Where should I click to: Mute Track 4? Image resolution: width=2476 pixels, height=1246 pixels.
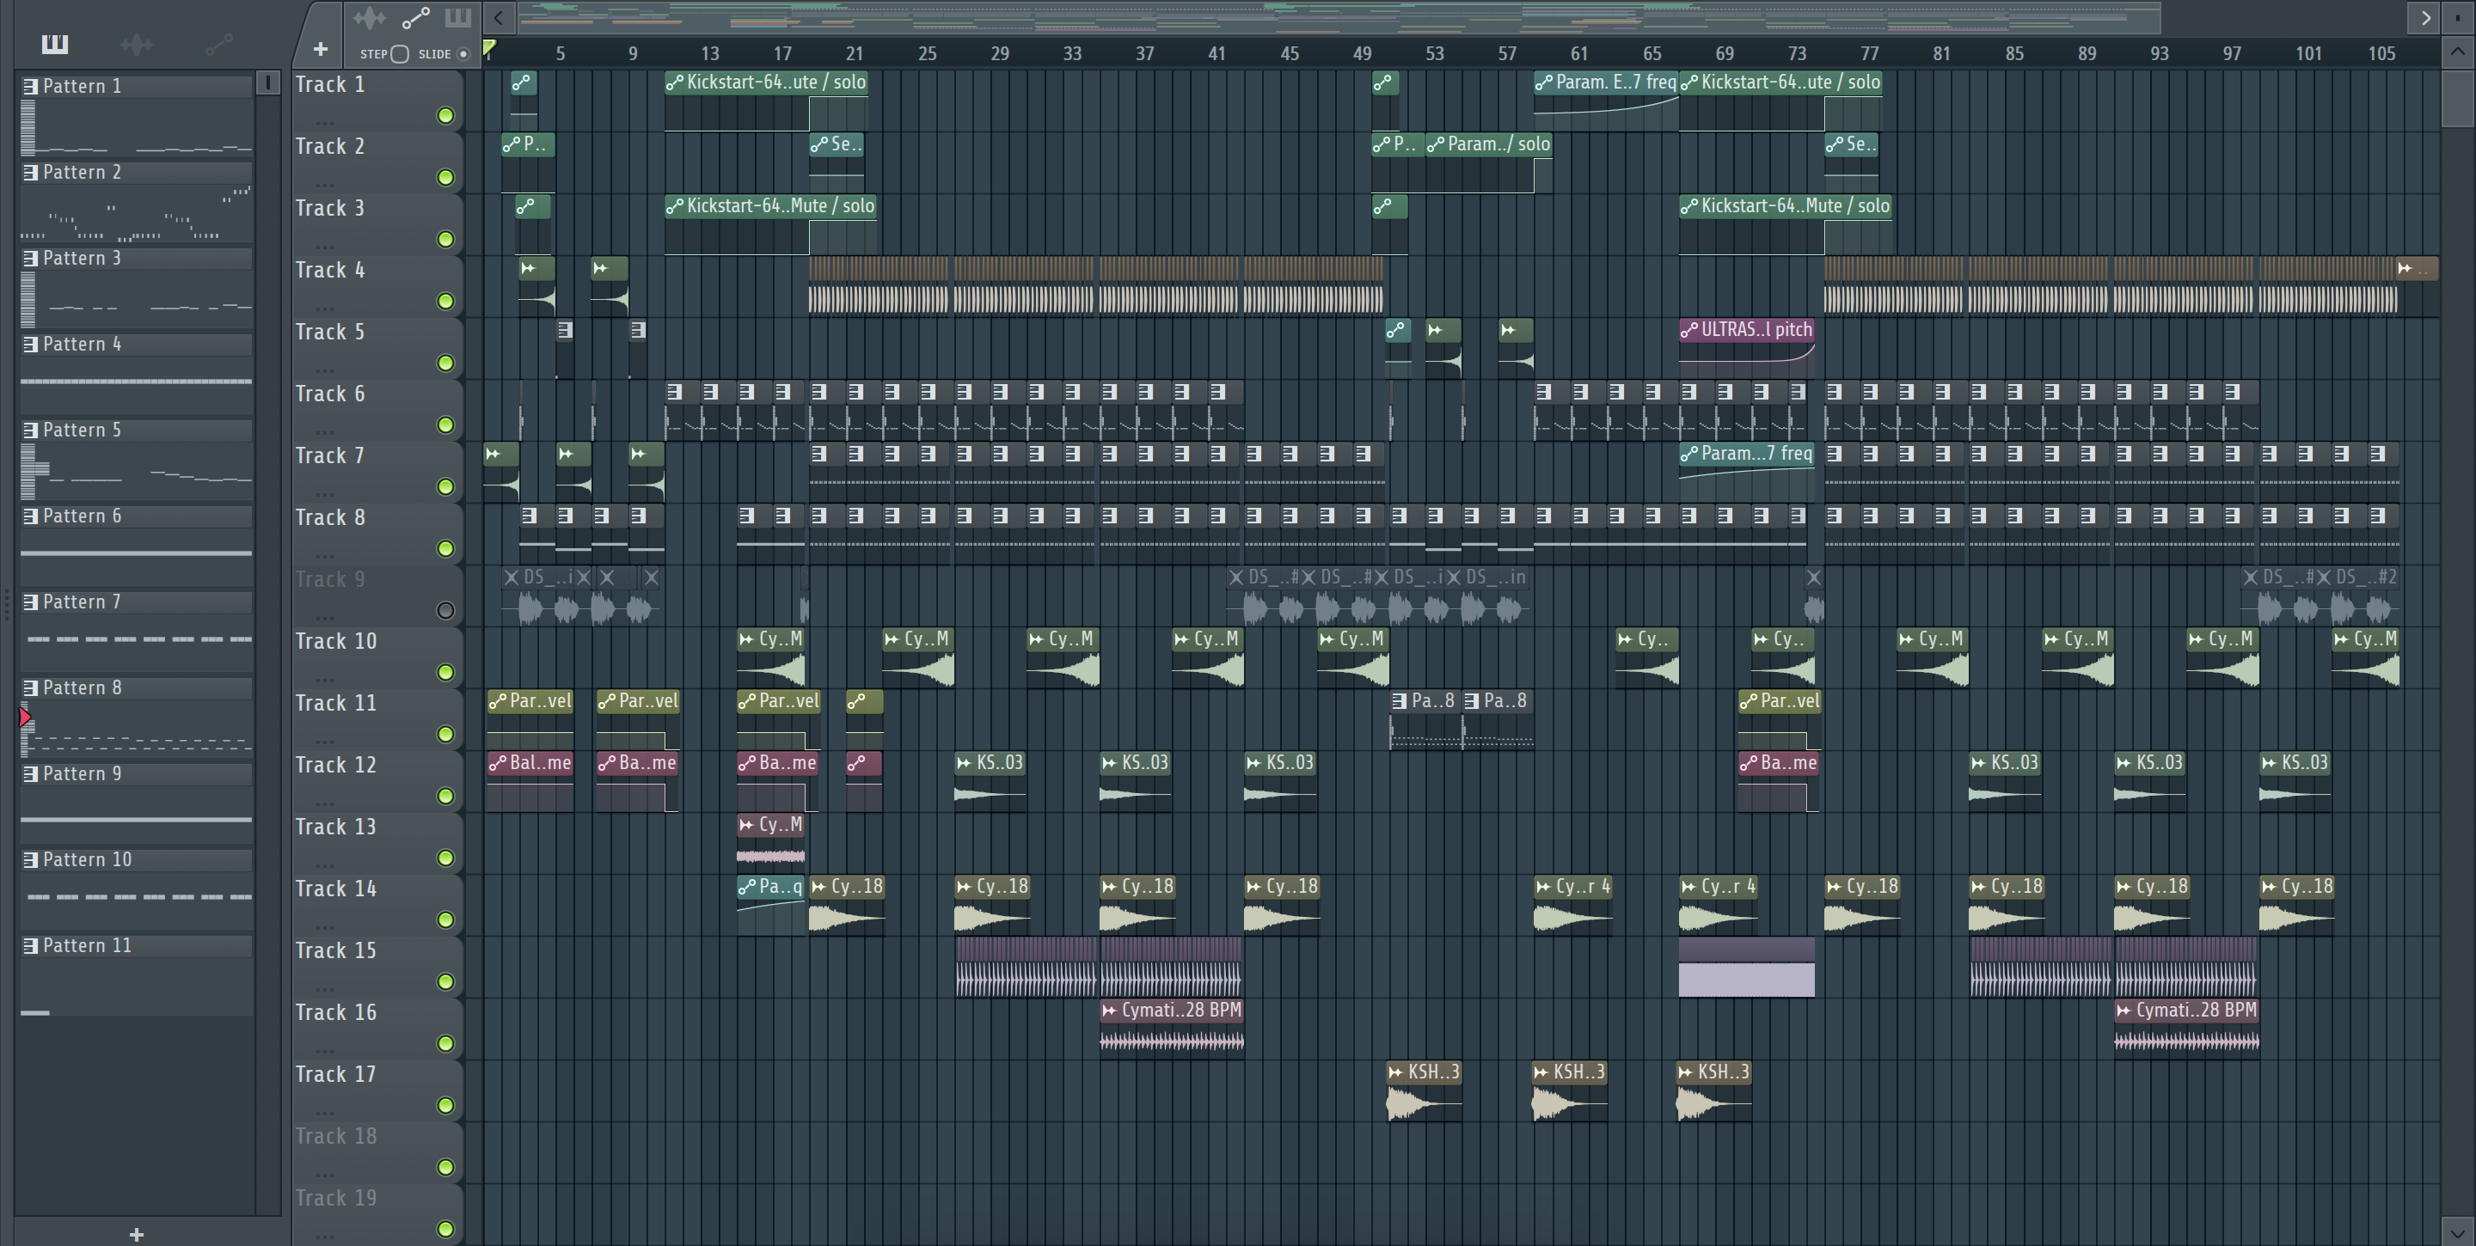446,302
